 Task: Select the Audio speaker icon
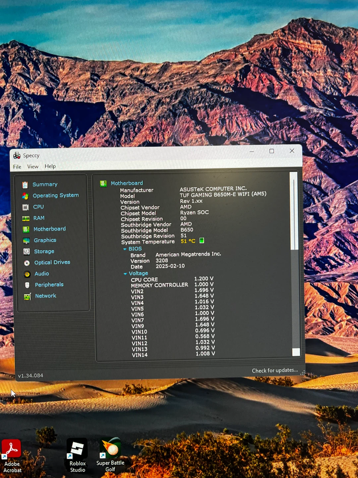coord(27,274)
